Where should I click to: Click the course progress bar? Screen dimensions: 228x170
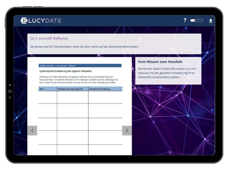(196, 20)
